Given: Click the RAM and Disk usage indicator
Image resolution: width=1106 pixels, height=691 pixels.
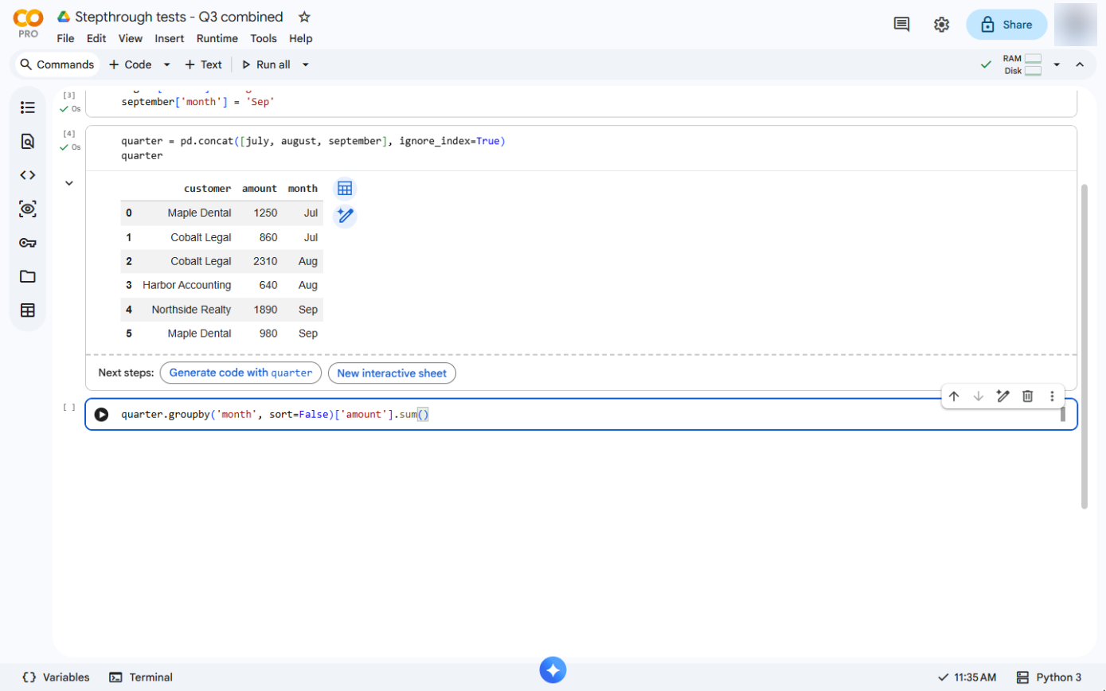Looking at the screenshot, I should point(1022,64).
